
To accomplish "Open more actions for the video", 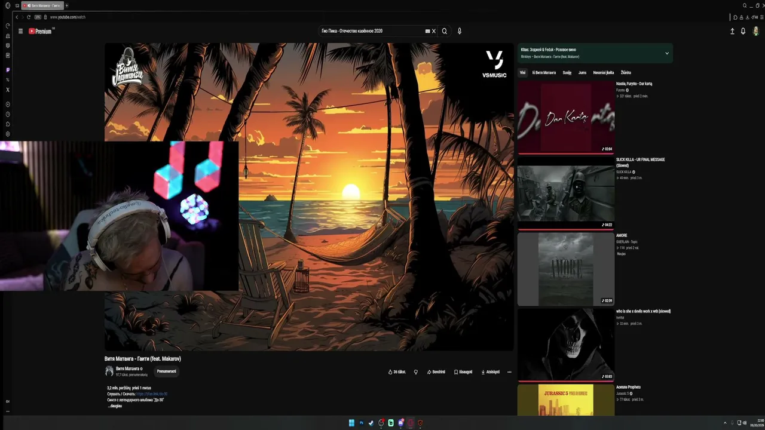I will click(509, 372).
